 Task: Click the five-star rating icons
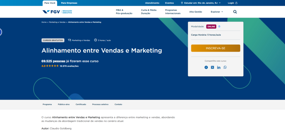52,66
